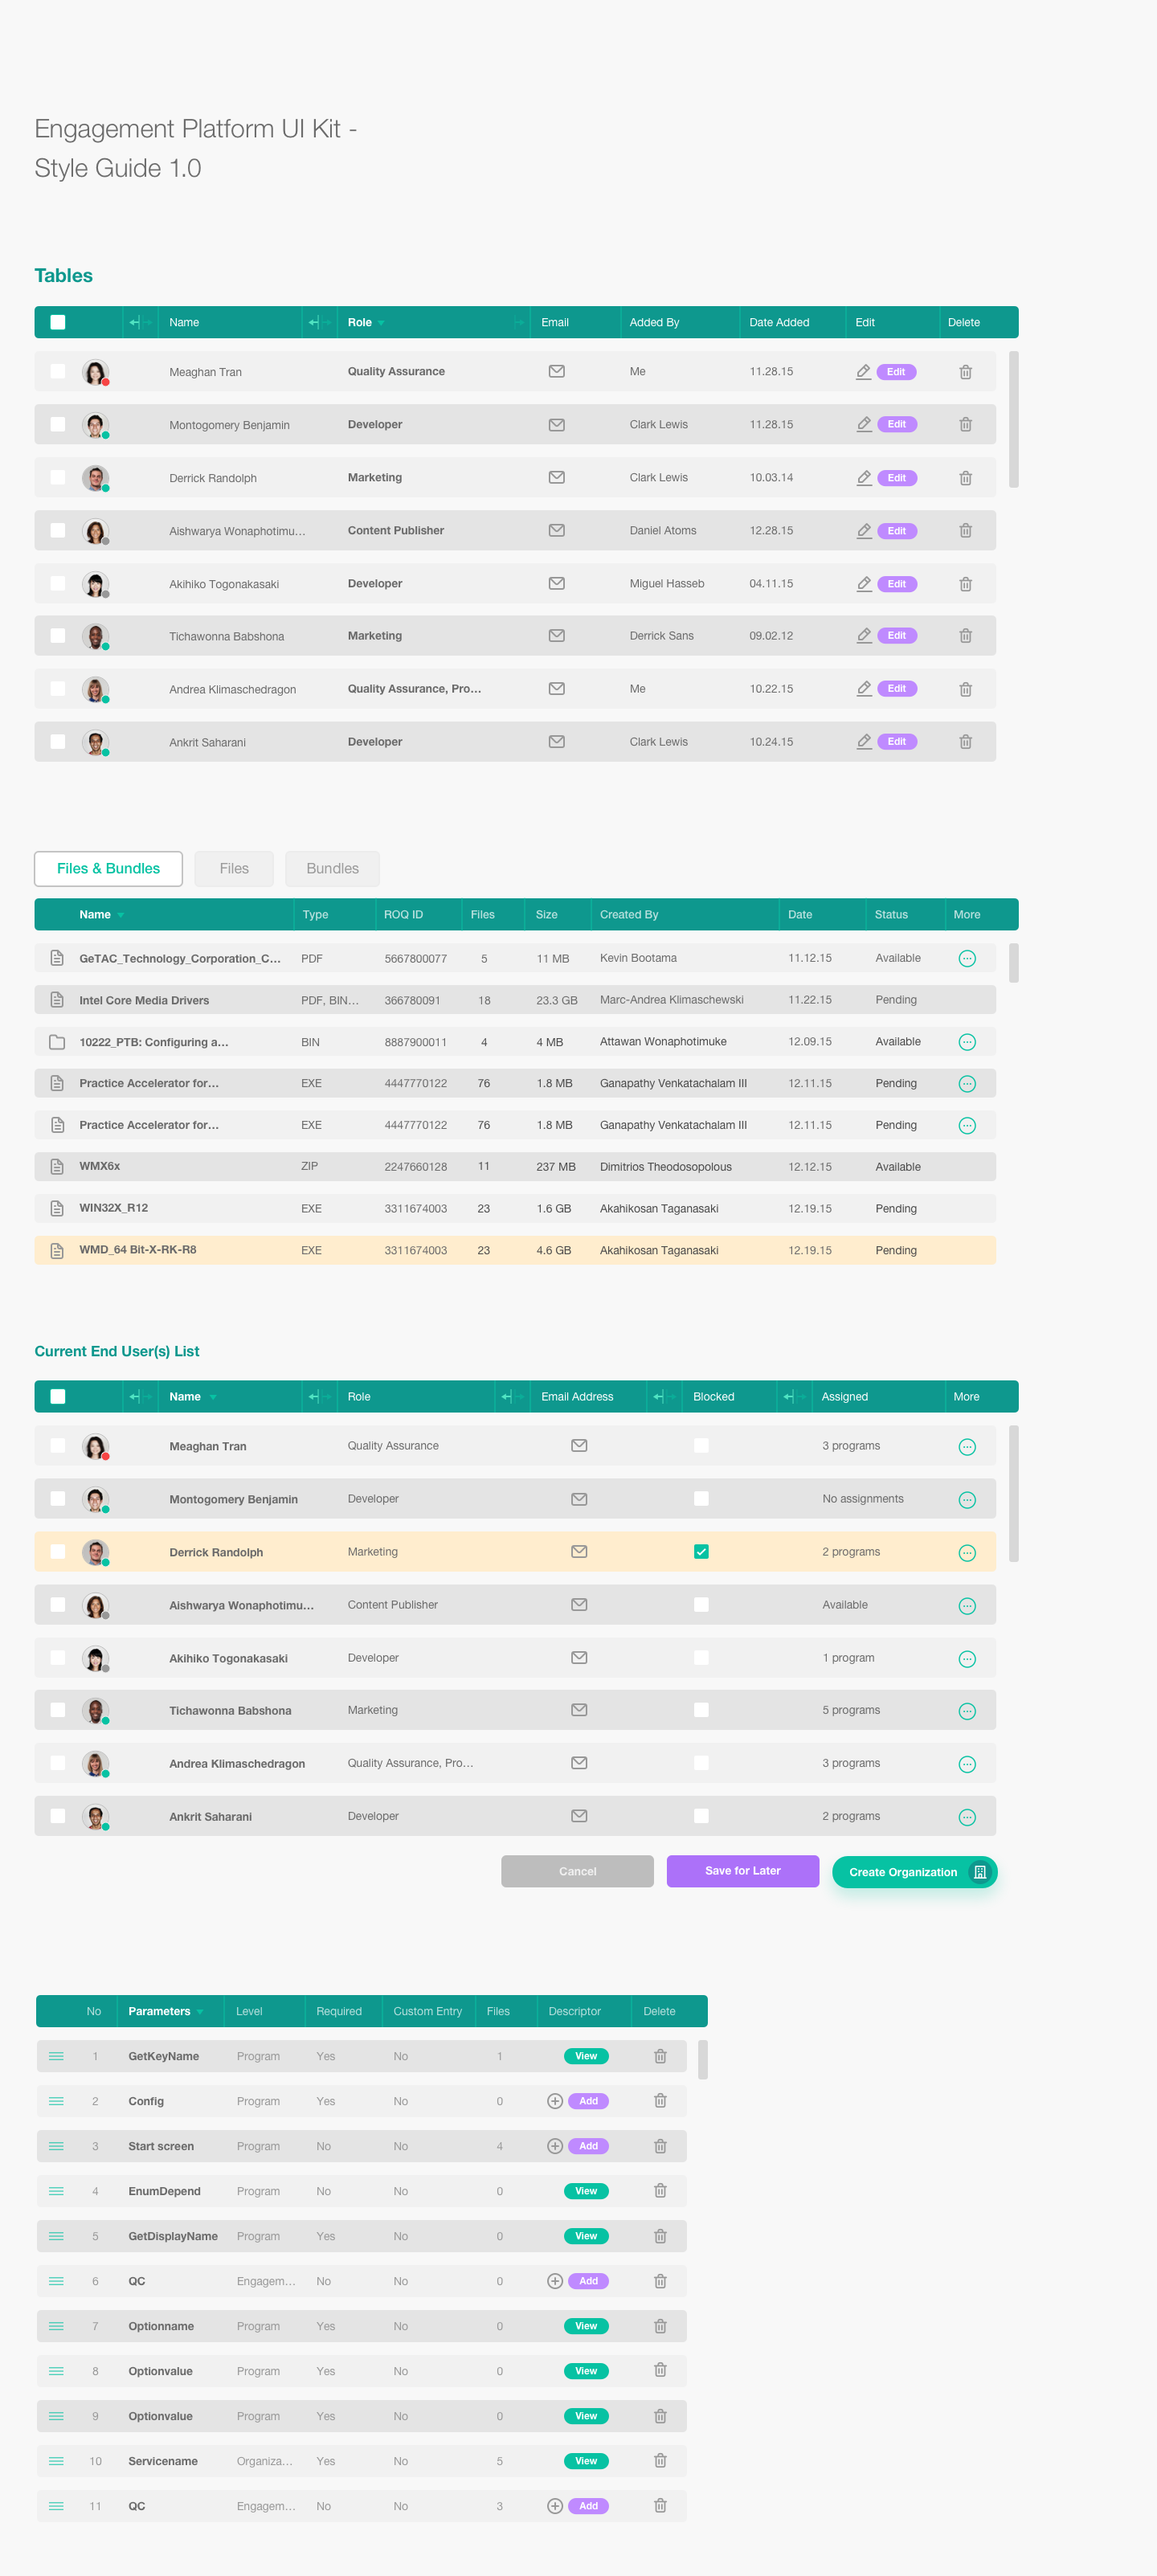Tick Blocked checkbox for Ankrit Saharani
The image size is (1157, 2576).
701,1816
